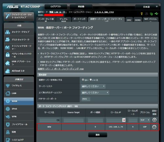
Task: Click the WOW service name cell
Action: click(x=49, y=127)
